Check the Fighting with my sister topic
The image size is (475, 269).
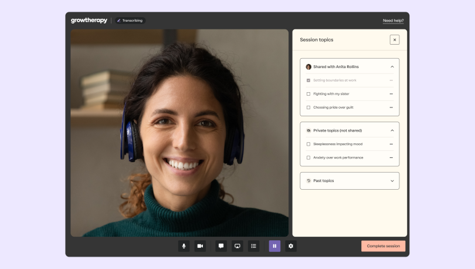pos(308,94)
